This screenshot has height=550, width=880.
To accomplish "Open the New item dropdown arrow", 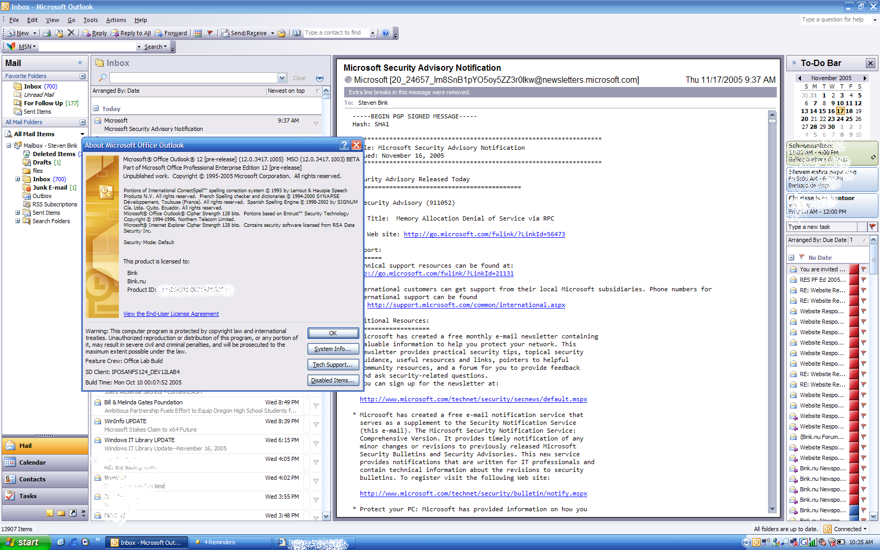I will tap(35, 33).
